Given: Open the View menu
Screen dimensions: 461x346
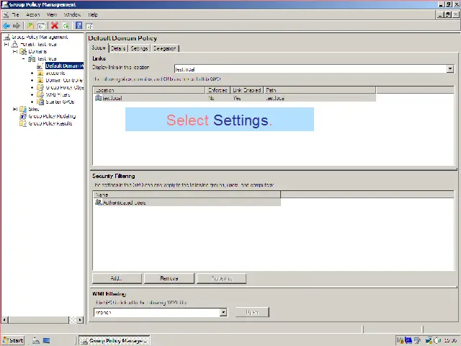Looking at the screenshot, I should tap(52, 14).
